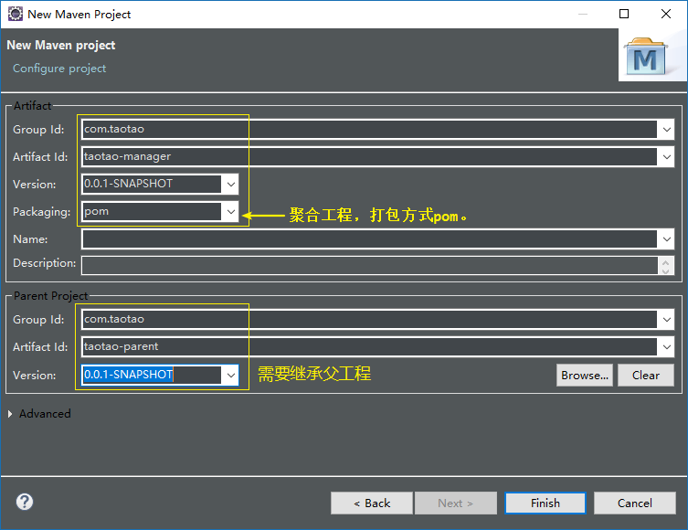
Task: Open the Name field dropdown arrow
Action: coord(666,239)
